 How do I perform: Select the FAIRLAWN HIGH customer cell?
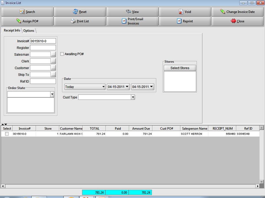(71, 134)
